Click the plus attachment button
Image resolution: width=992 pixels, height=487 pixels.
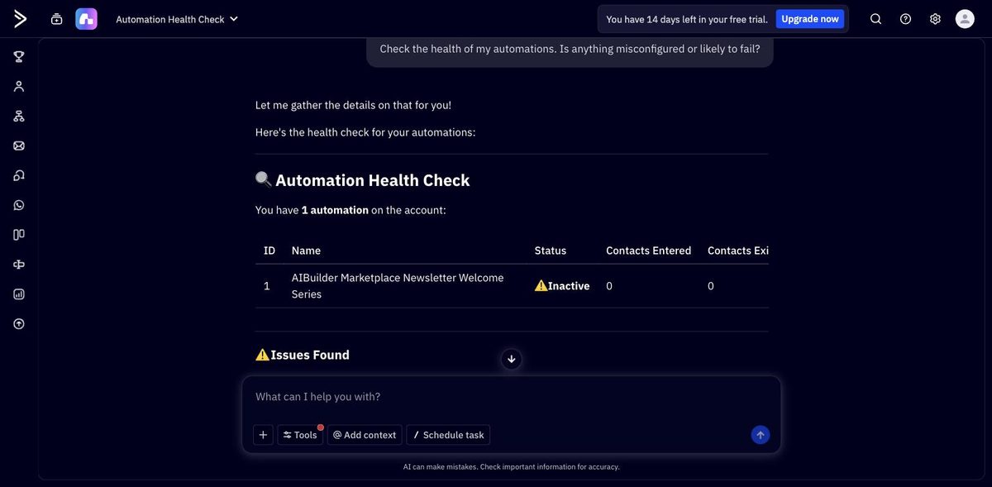[x=263, y=435]
